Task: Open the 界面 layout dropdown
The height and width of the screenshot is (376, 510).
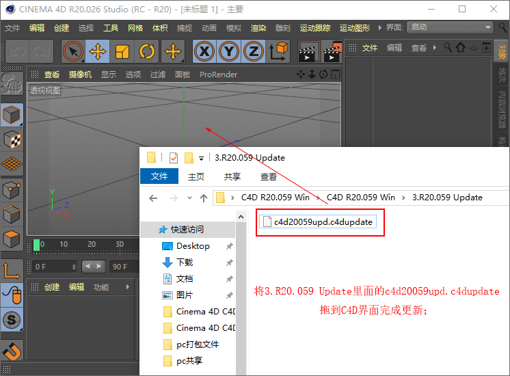Action: 450,27
